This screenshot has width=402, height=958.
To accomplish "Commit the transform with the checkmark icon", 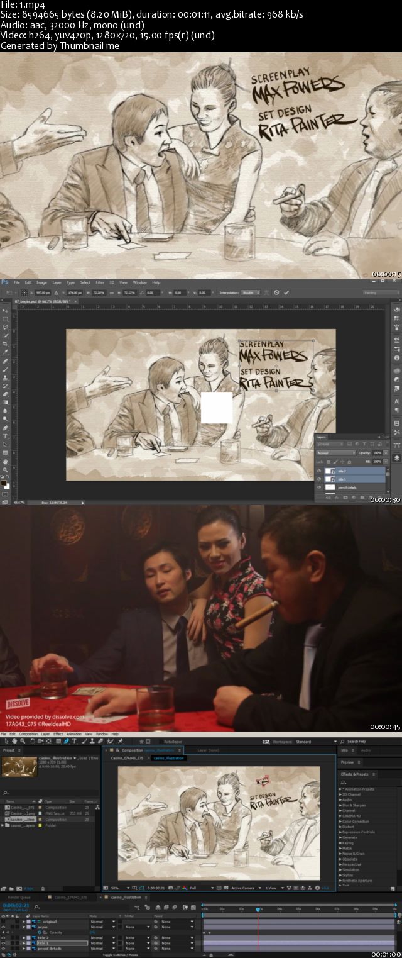I will [286, 292].
